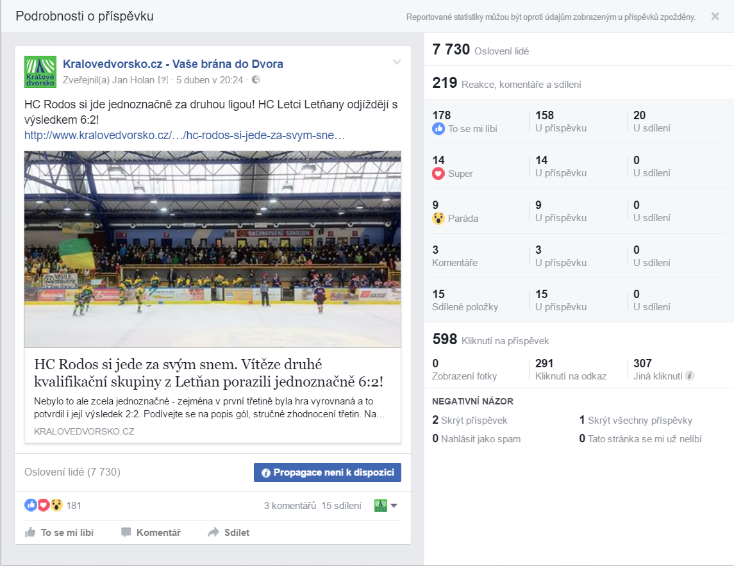Click the share arrow icon beside Sdílet
This screenshot has width=734, height=566.
click(213, 532)
